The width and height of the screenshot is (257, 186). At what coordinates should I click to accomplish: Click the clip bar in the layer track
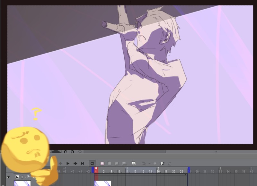click(x=141, y=174)
